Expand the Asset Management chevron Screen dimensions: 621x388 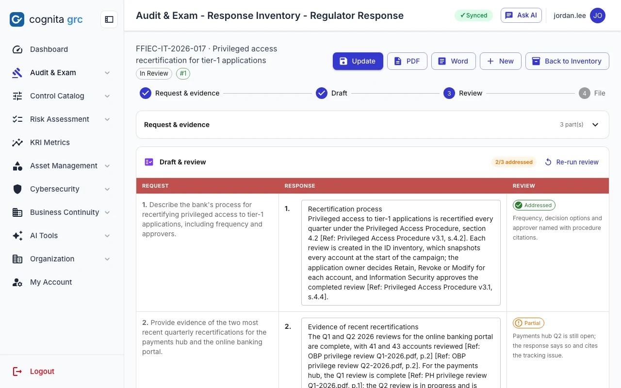[107, 166]
